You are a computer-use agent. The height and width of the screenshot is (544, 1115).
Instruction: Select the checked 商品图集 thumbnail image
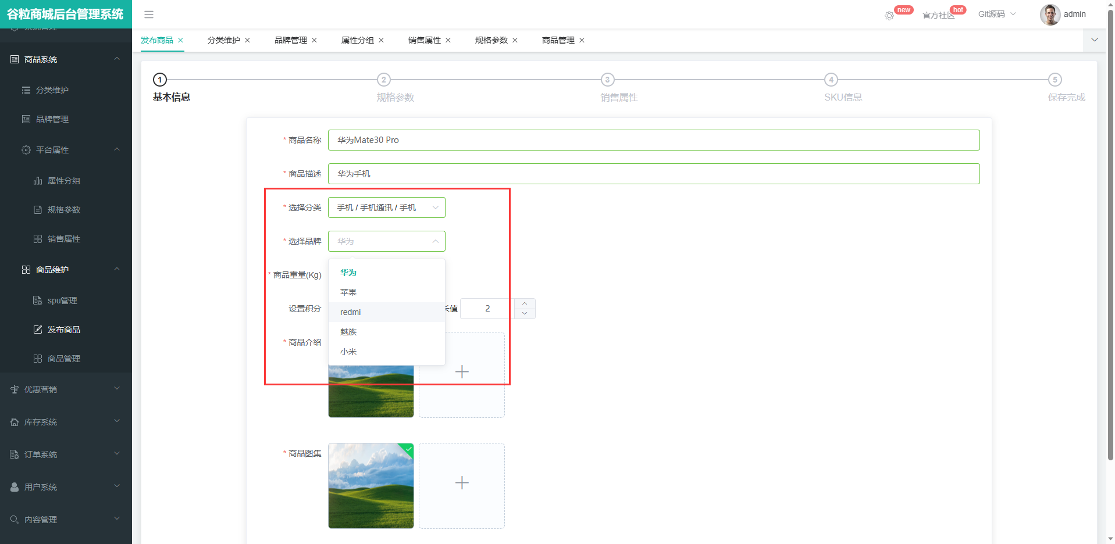371,486
